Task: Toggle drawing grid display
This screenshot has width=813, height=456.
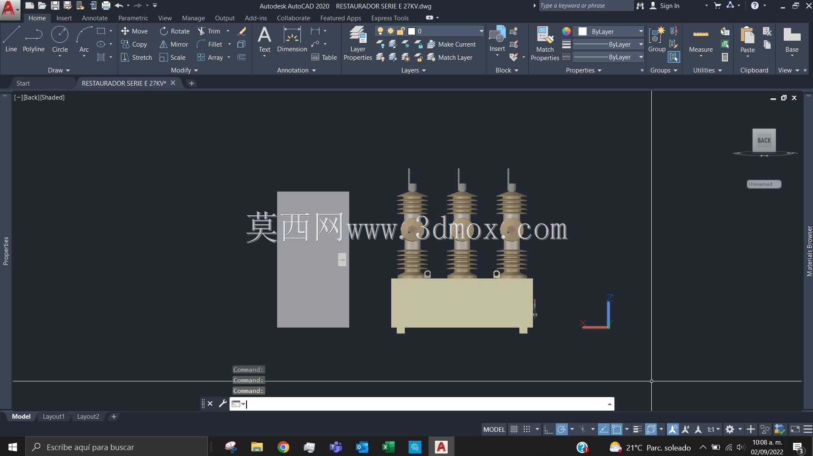Action: [x=514, y=429]
